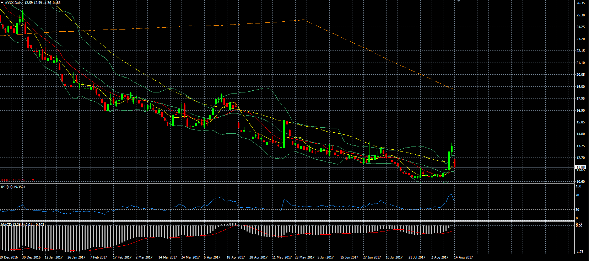
Task: Click the 14.80 price scale label
Action: click(580, 134)
